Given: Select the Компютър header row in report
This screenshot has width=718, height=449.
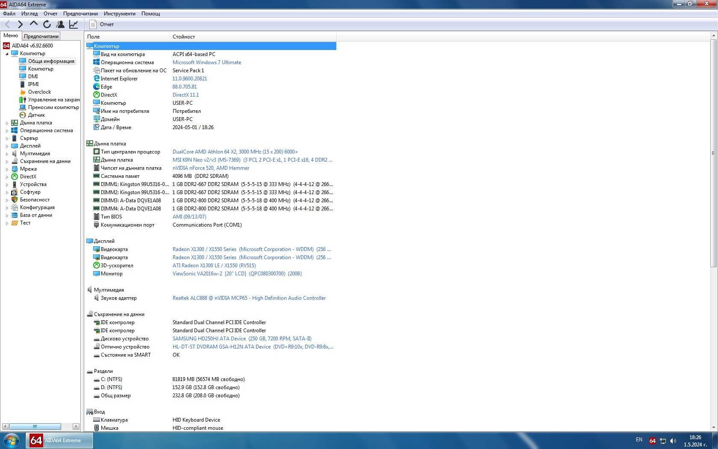Looking at the screenshot, I should click(x=211, y=46).
